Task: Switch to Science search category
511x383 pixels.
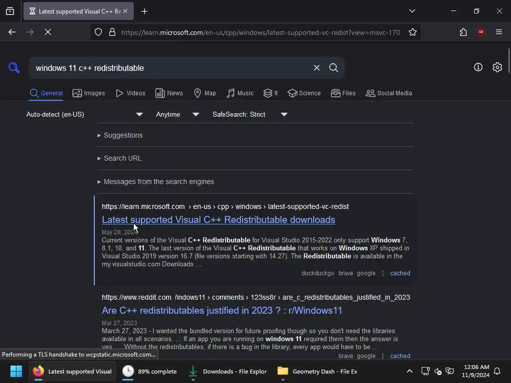Action: tap(304, 93)
